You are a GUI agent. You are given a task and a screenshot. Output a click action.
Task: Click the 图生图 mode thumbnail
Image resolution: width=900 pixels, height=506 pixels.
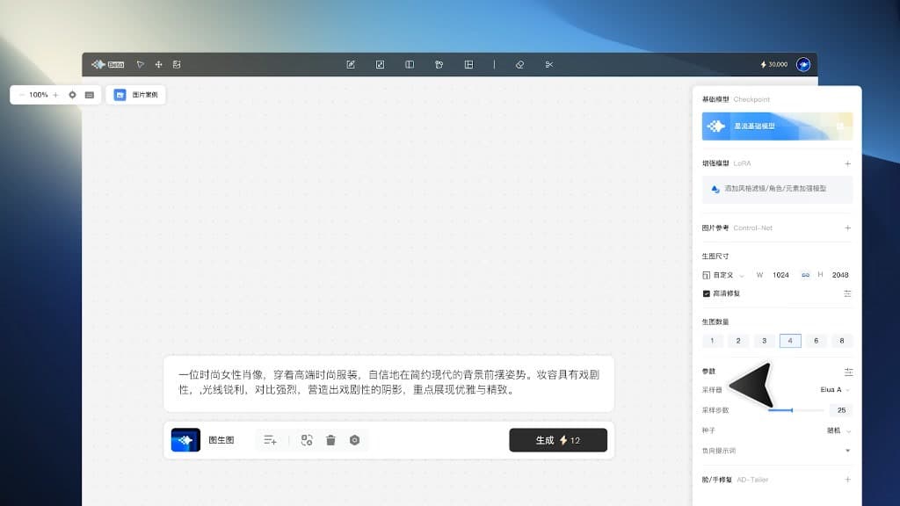tap(185, 440)
